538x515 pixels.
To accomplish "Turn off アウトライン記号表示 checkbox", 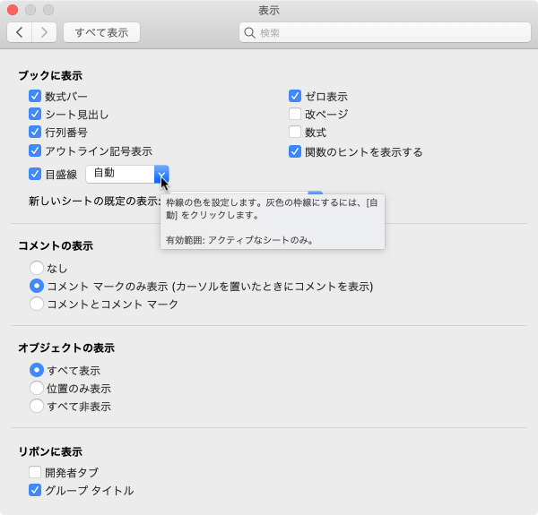I will tap(35, 150).
